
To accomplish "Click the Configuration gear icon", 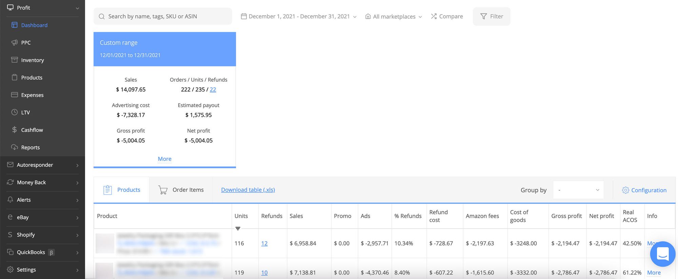I will click(x=625, y=190).
